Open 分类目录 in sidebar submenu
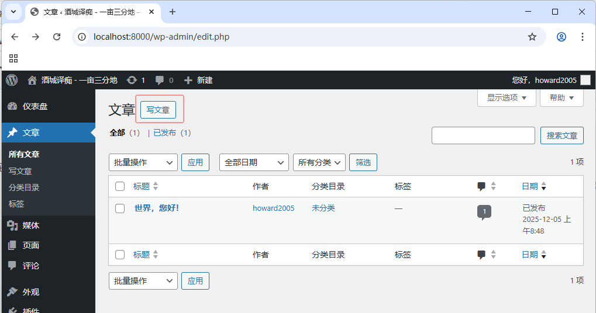Viewport: 596px width, 313px height. [24, 187]
